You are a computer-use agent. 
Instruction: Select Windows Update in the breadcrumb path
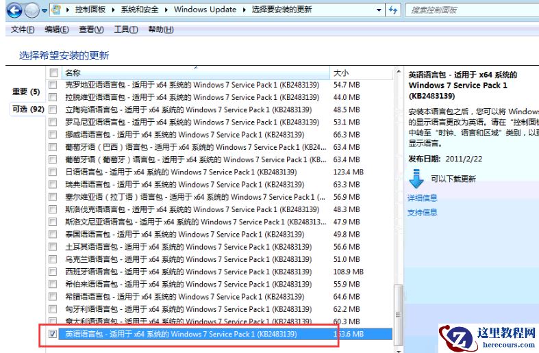205,10
